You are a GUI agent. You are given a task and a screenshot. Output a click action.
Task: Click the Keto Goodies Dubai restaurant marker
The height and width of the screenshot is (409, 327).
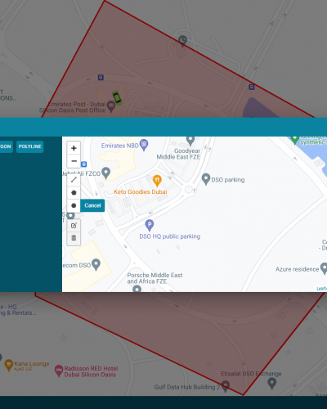(x=157, y=180)
